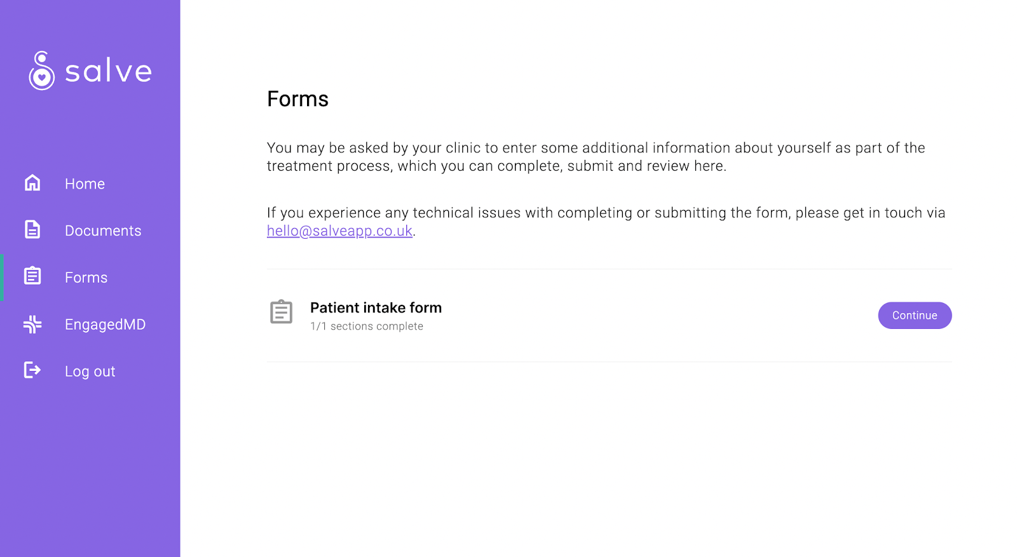Click the '1/1 sections complete' status text

click(x=367, y=326)
